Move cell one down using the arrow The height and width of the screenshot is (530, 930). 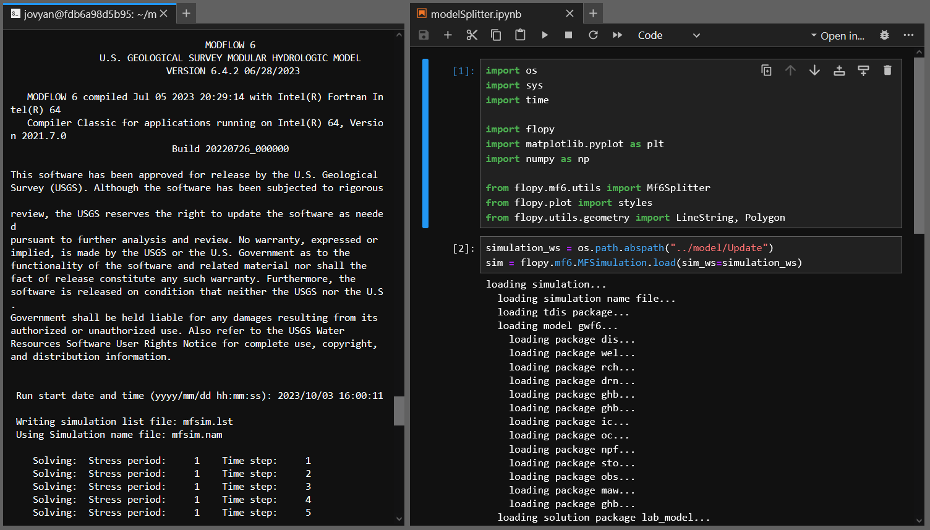click(814, 71)
